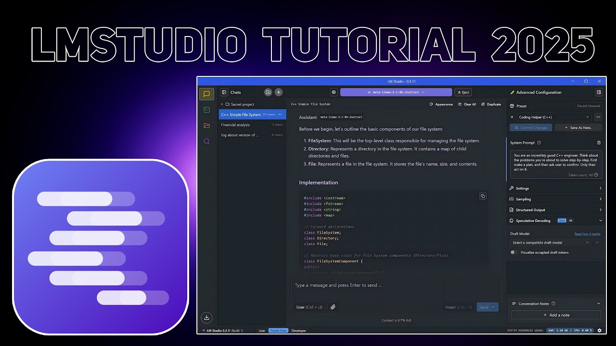
Task: Click Add a note button
Action: pyautogui.click(x=556, y=315)
